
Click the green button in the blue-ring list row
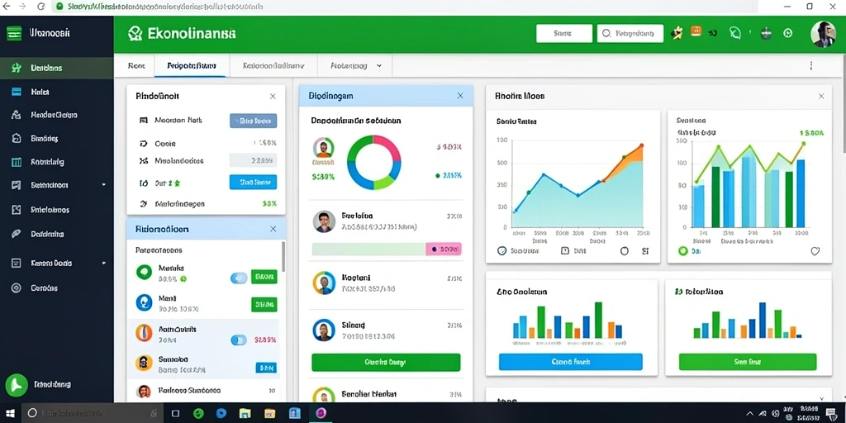264,305
